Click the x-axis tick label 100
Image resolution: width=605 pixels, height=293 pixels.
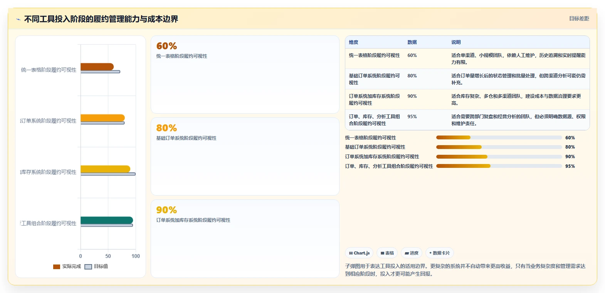point(136,256)
